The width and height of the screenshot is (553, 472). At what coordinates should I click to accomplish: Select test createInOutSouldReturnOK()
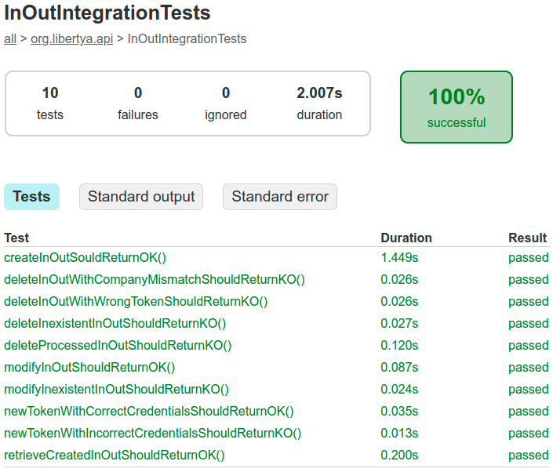[85, 258]
